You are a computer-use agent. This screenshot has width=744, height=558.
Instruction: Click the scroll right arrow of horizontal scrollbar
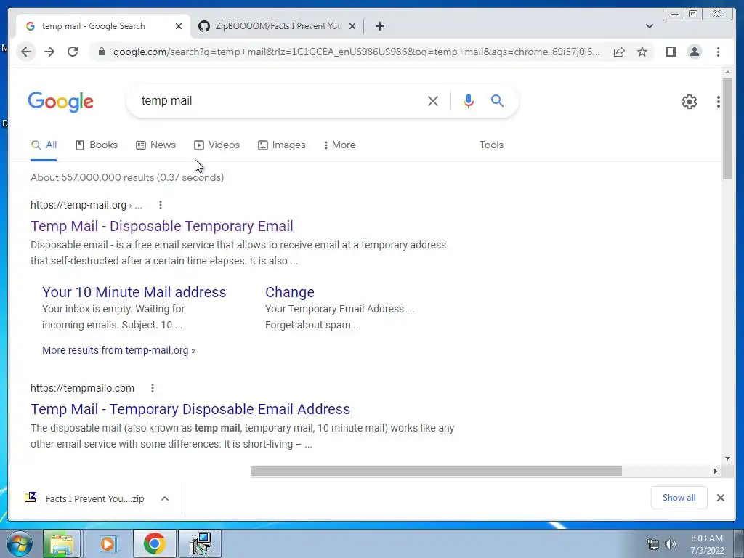tap(716, 471)
